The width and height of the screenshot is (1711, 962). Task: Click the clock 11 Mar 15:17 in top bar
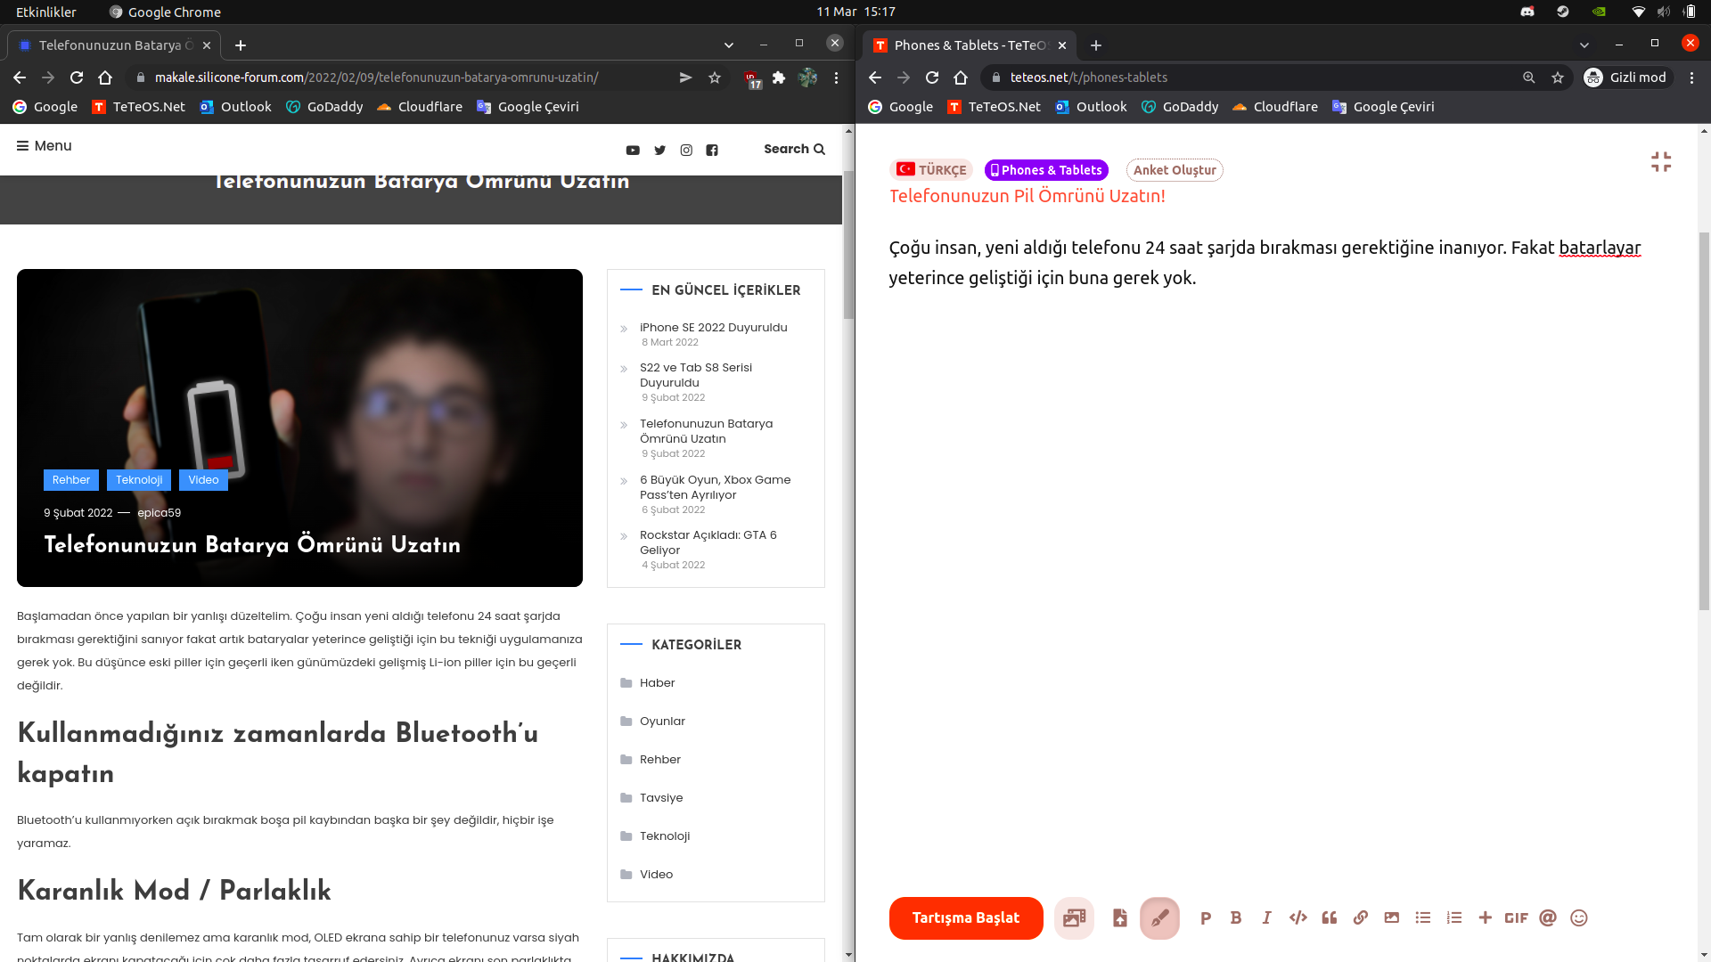[855, 12]
